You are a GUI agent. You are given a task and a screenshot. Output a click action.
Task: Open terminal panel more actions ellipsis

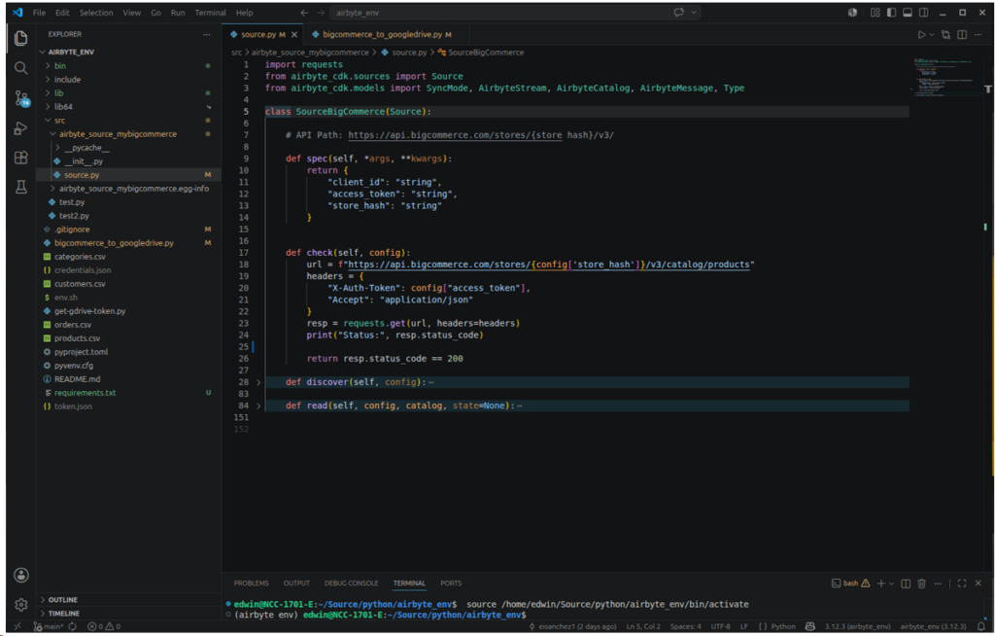[938, 583]
